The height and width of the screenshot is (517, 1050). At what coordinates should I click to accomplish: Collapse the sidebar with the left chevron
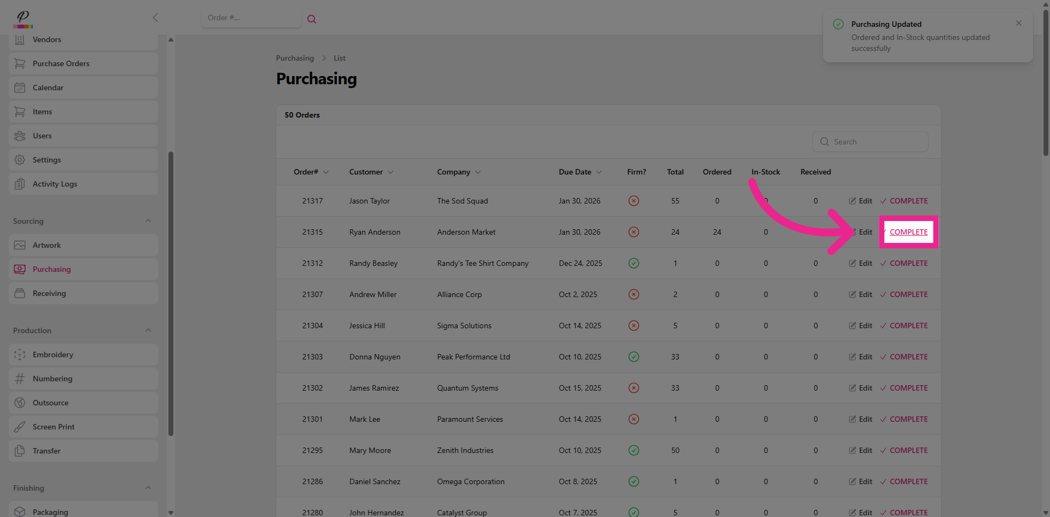[155, 18]
